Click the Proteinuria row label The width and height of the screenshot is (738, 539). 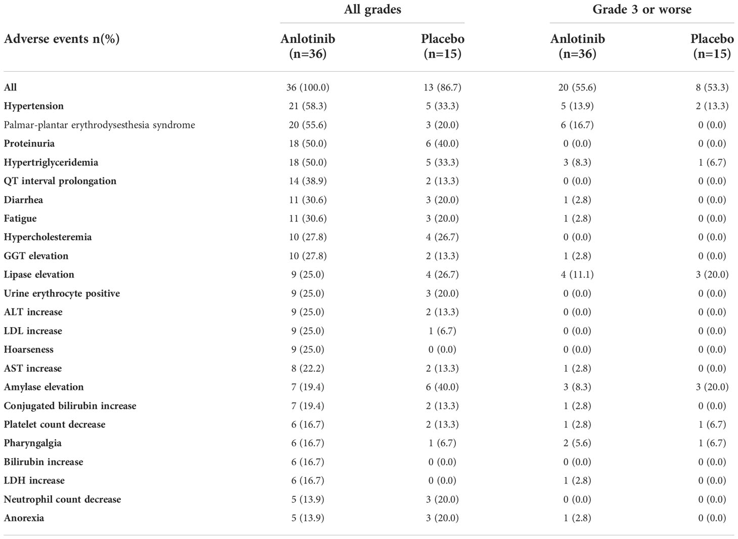click(29, 144)
